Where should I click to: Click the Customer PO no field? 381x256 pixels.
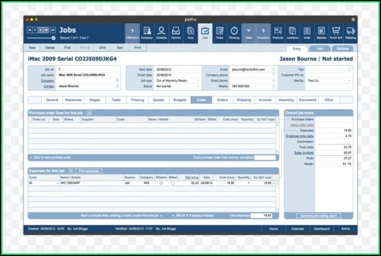329,75
